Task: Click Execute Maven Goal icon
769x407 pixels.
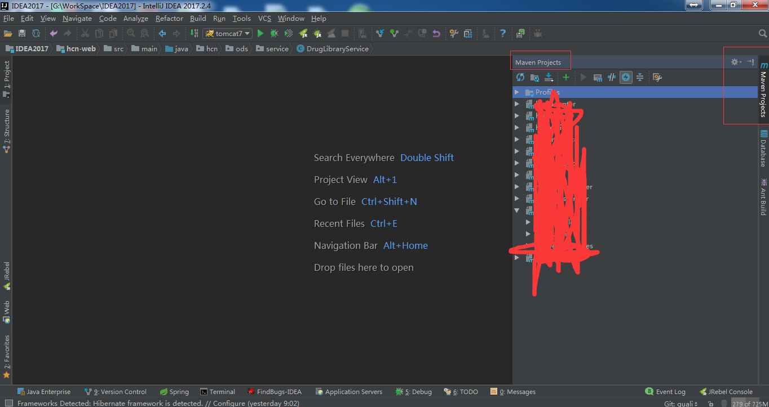Action: coord(598,77)
